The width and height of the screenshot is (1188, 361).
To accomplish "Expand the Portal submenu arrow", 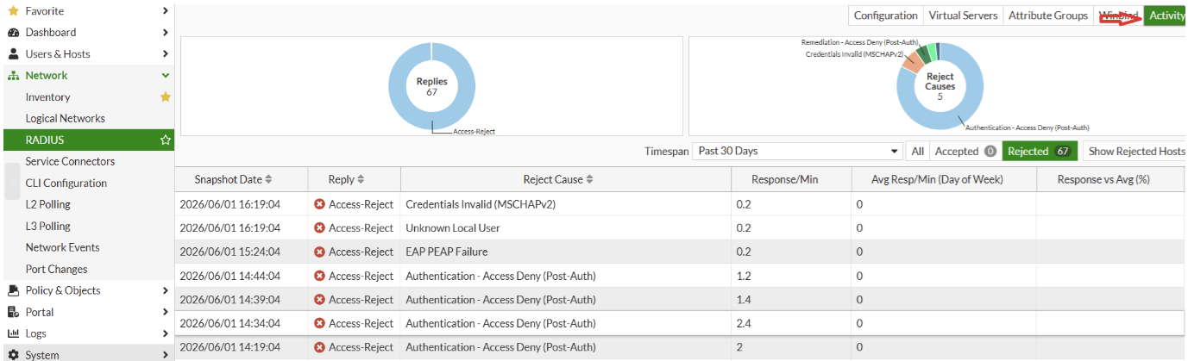I will (166, 312).
